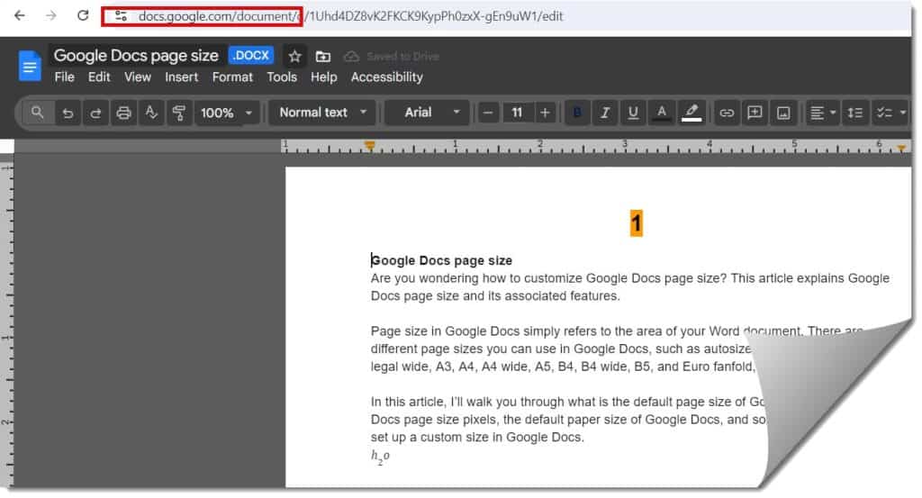Viewport: 922px width, 498px height.
Task: Click the paragraph starting In this article
Action: 569,420
